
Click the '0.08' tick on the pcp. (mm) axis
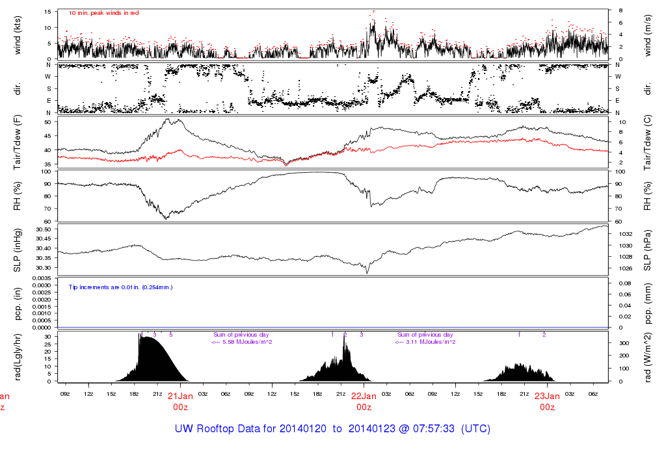[x=625, y=283]
